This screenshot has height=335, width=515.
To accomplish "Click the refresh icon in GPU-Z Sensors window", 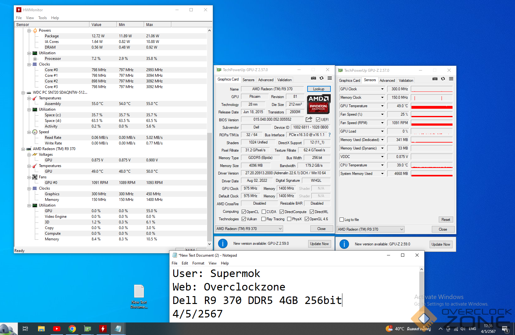I will [443, 79].
